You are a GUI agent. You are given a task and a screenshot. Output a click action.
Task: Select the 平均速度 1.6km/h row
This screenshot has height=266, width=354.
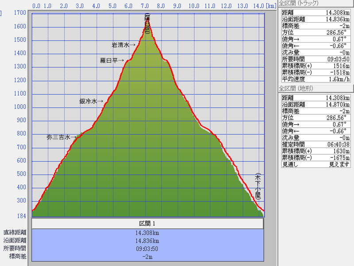pyautogui.click(x=316, y=79)
